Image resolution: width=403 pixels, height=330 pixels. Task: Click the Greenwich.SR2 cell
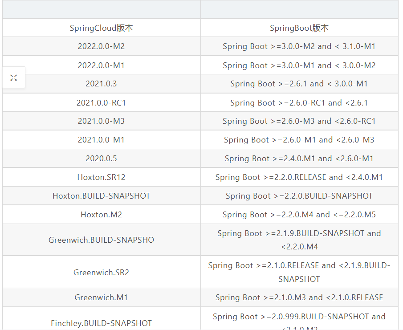coord(102,272)
